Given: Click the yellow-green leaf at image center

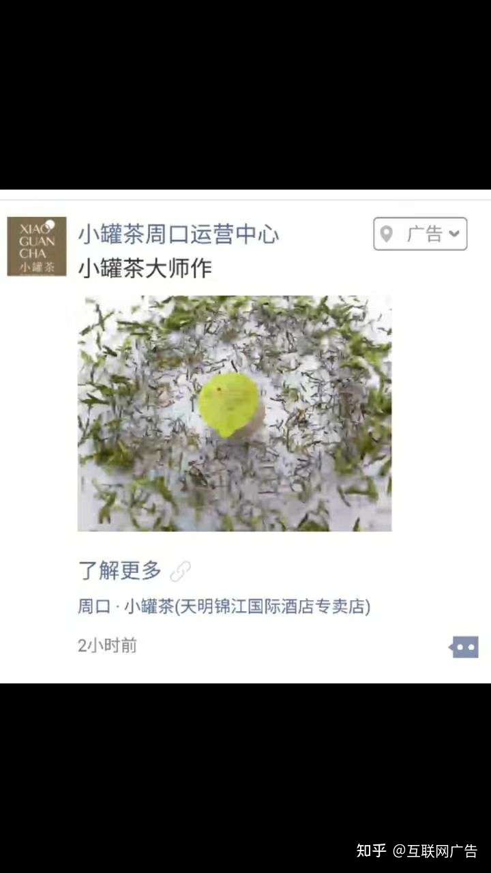Looking at the screenshot, I should point(229,404).
